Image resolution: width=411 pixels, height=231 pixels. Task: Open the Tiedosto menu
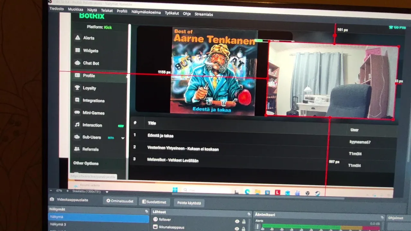[57, 9]
